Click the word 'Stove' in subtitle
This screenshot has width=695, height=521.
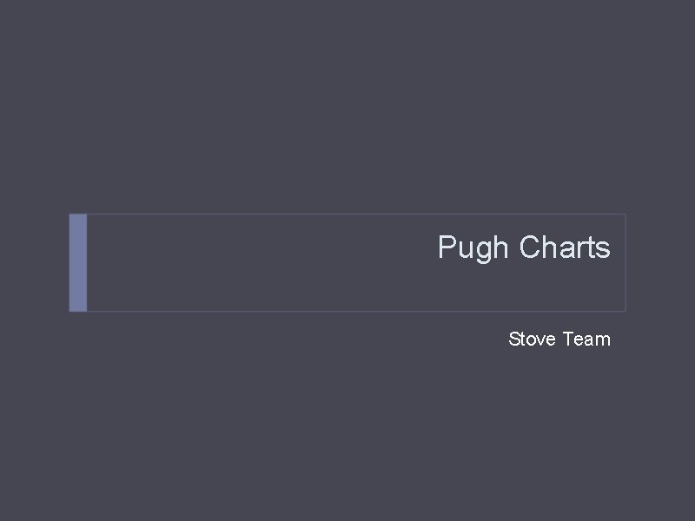[x=532, y=340]
